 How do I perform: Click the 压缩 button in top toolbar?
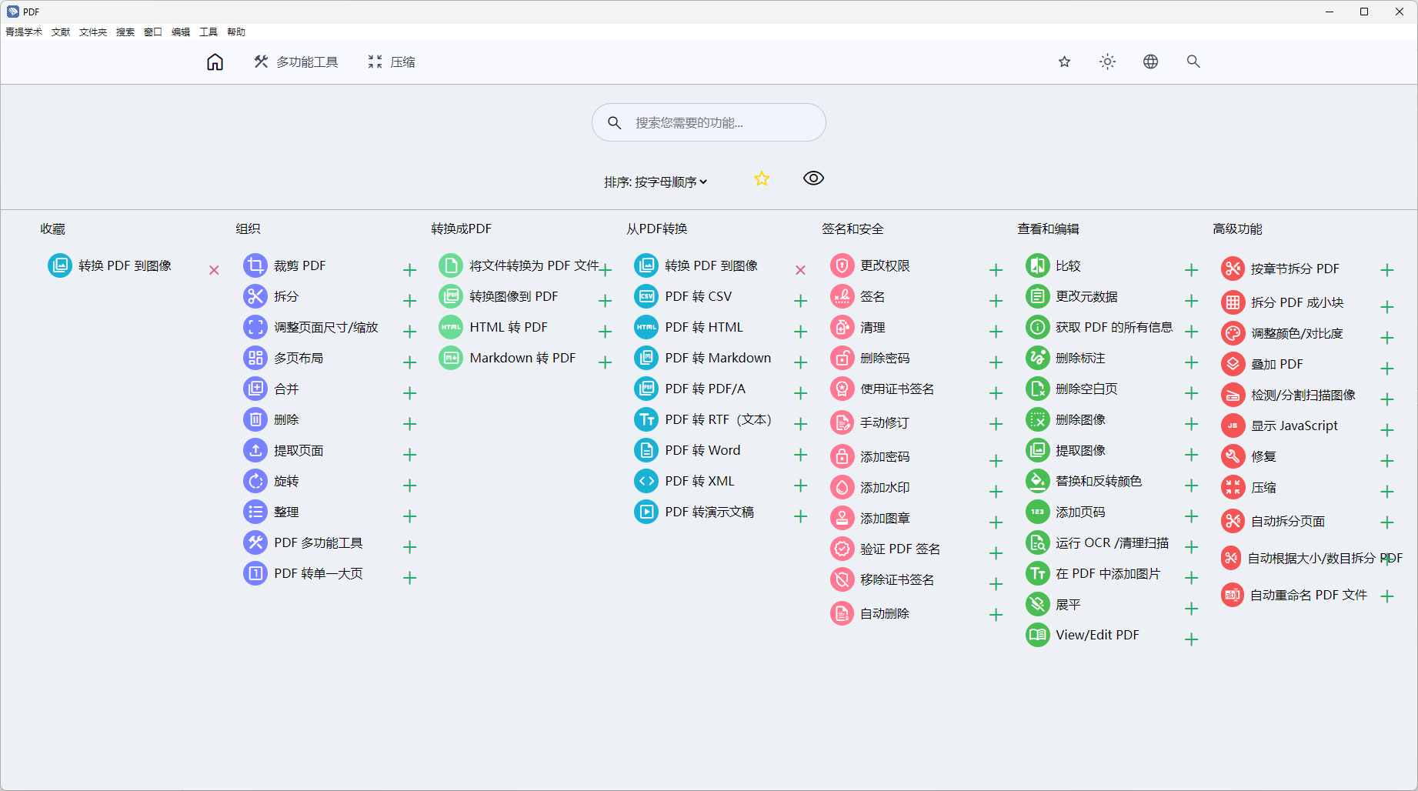click(x=392, y=62)
